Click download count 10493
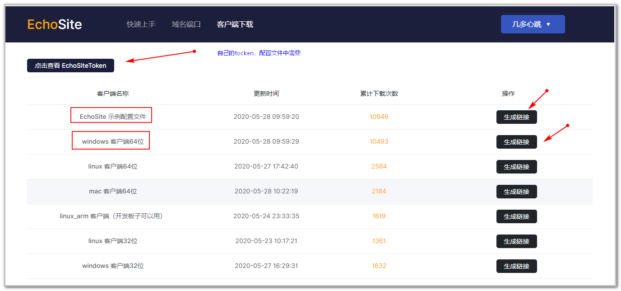The image size is (621, 291). click(379, 141)
